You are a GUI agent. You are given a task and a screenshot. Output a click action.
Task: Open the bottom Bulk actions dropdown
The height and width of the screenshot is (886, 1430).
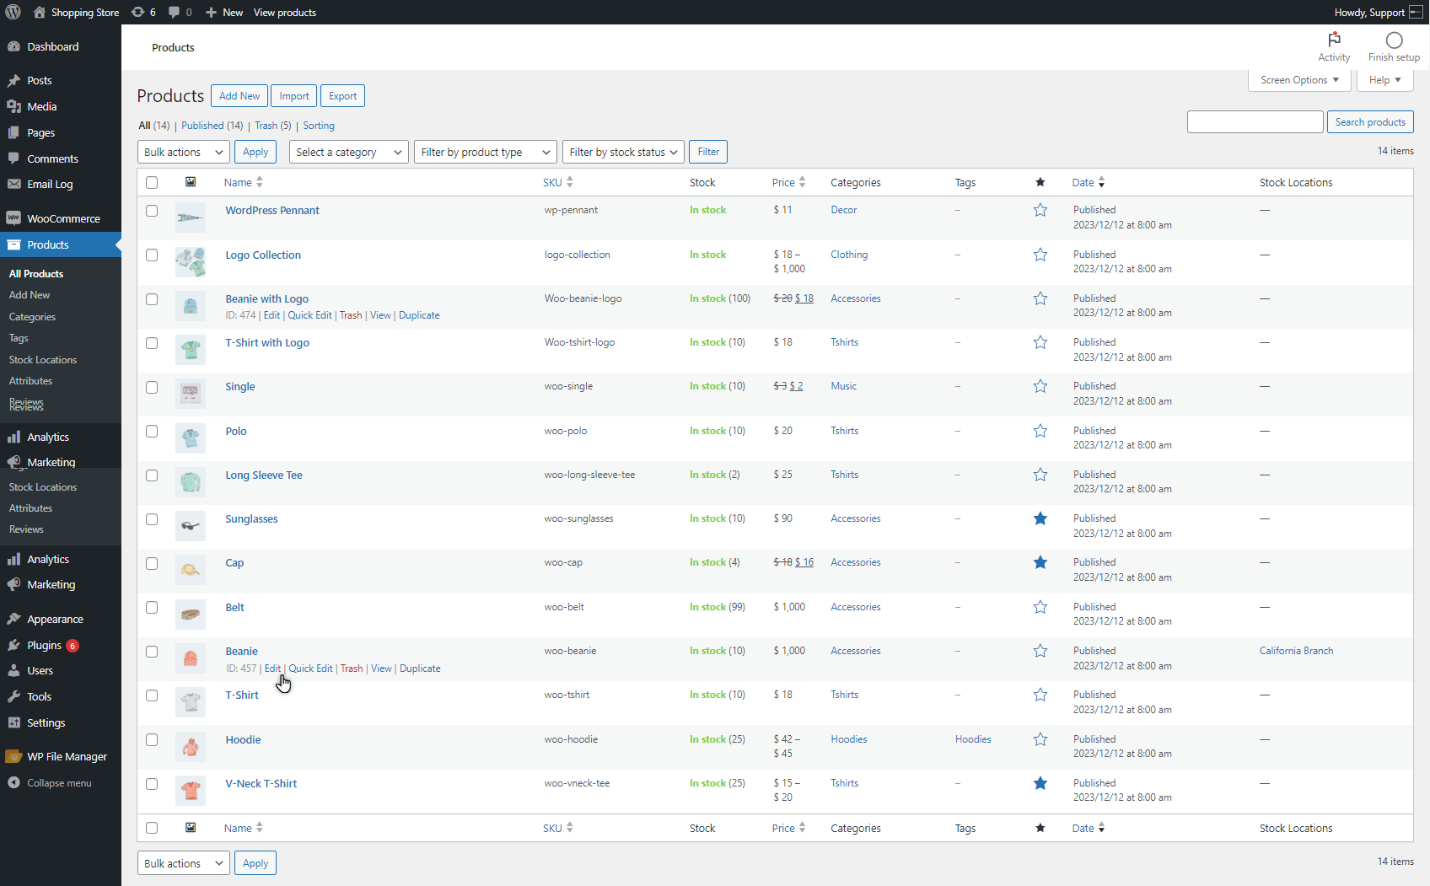coord(184,863)
